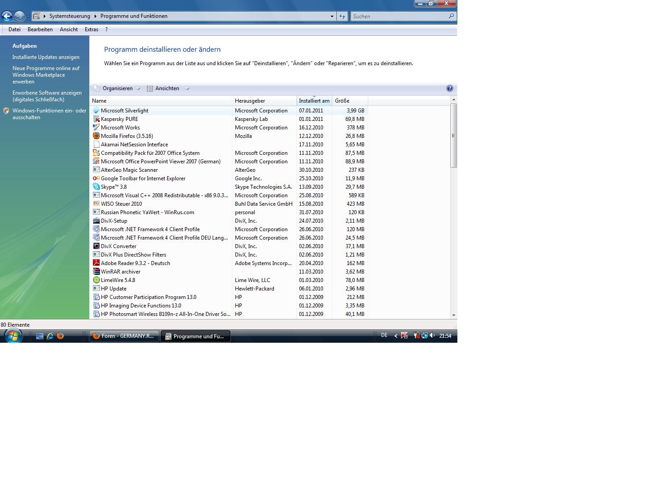The width and height of the screenshot is (670, 502).
Task: Sort by the Größe column header
Action: point(350,101)
